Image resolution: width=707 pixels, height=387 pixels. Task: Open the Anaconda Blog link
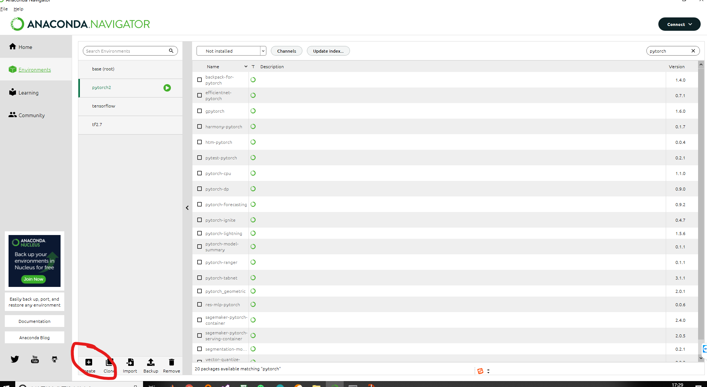point(35,337)
